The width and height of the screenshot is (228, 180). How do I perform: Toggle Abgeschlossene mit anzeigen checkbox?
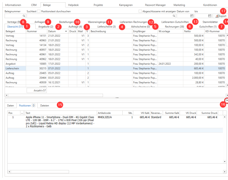tap(141, 12)
